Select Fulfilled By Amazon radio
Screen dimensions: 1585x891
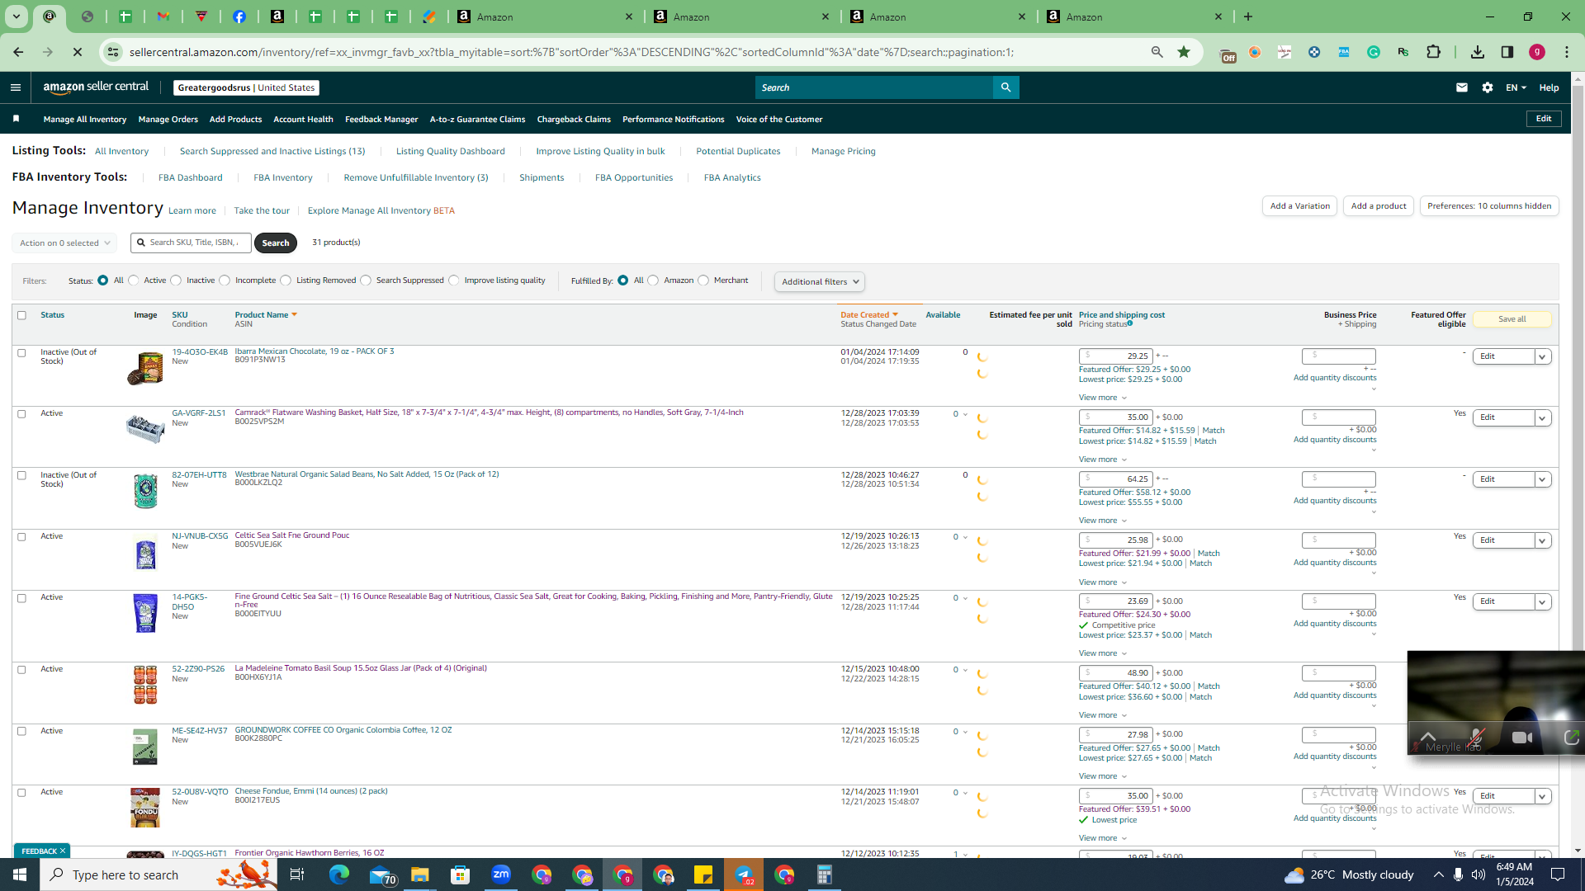653,280
